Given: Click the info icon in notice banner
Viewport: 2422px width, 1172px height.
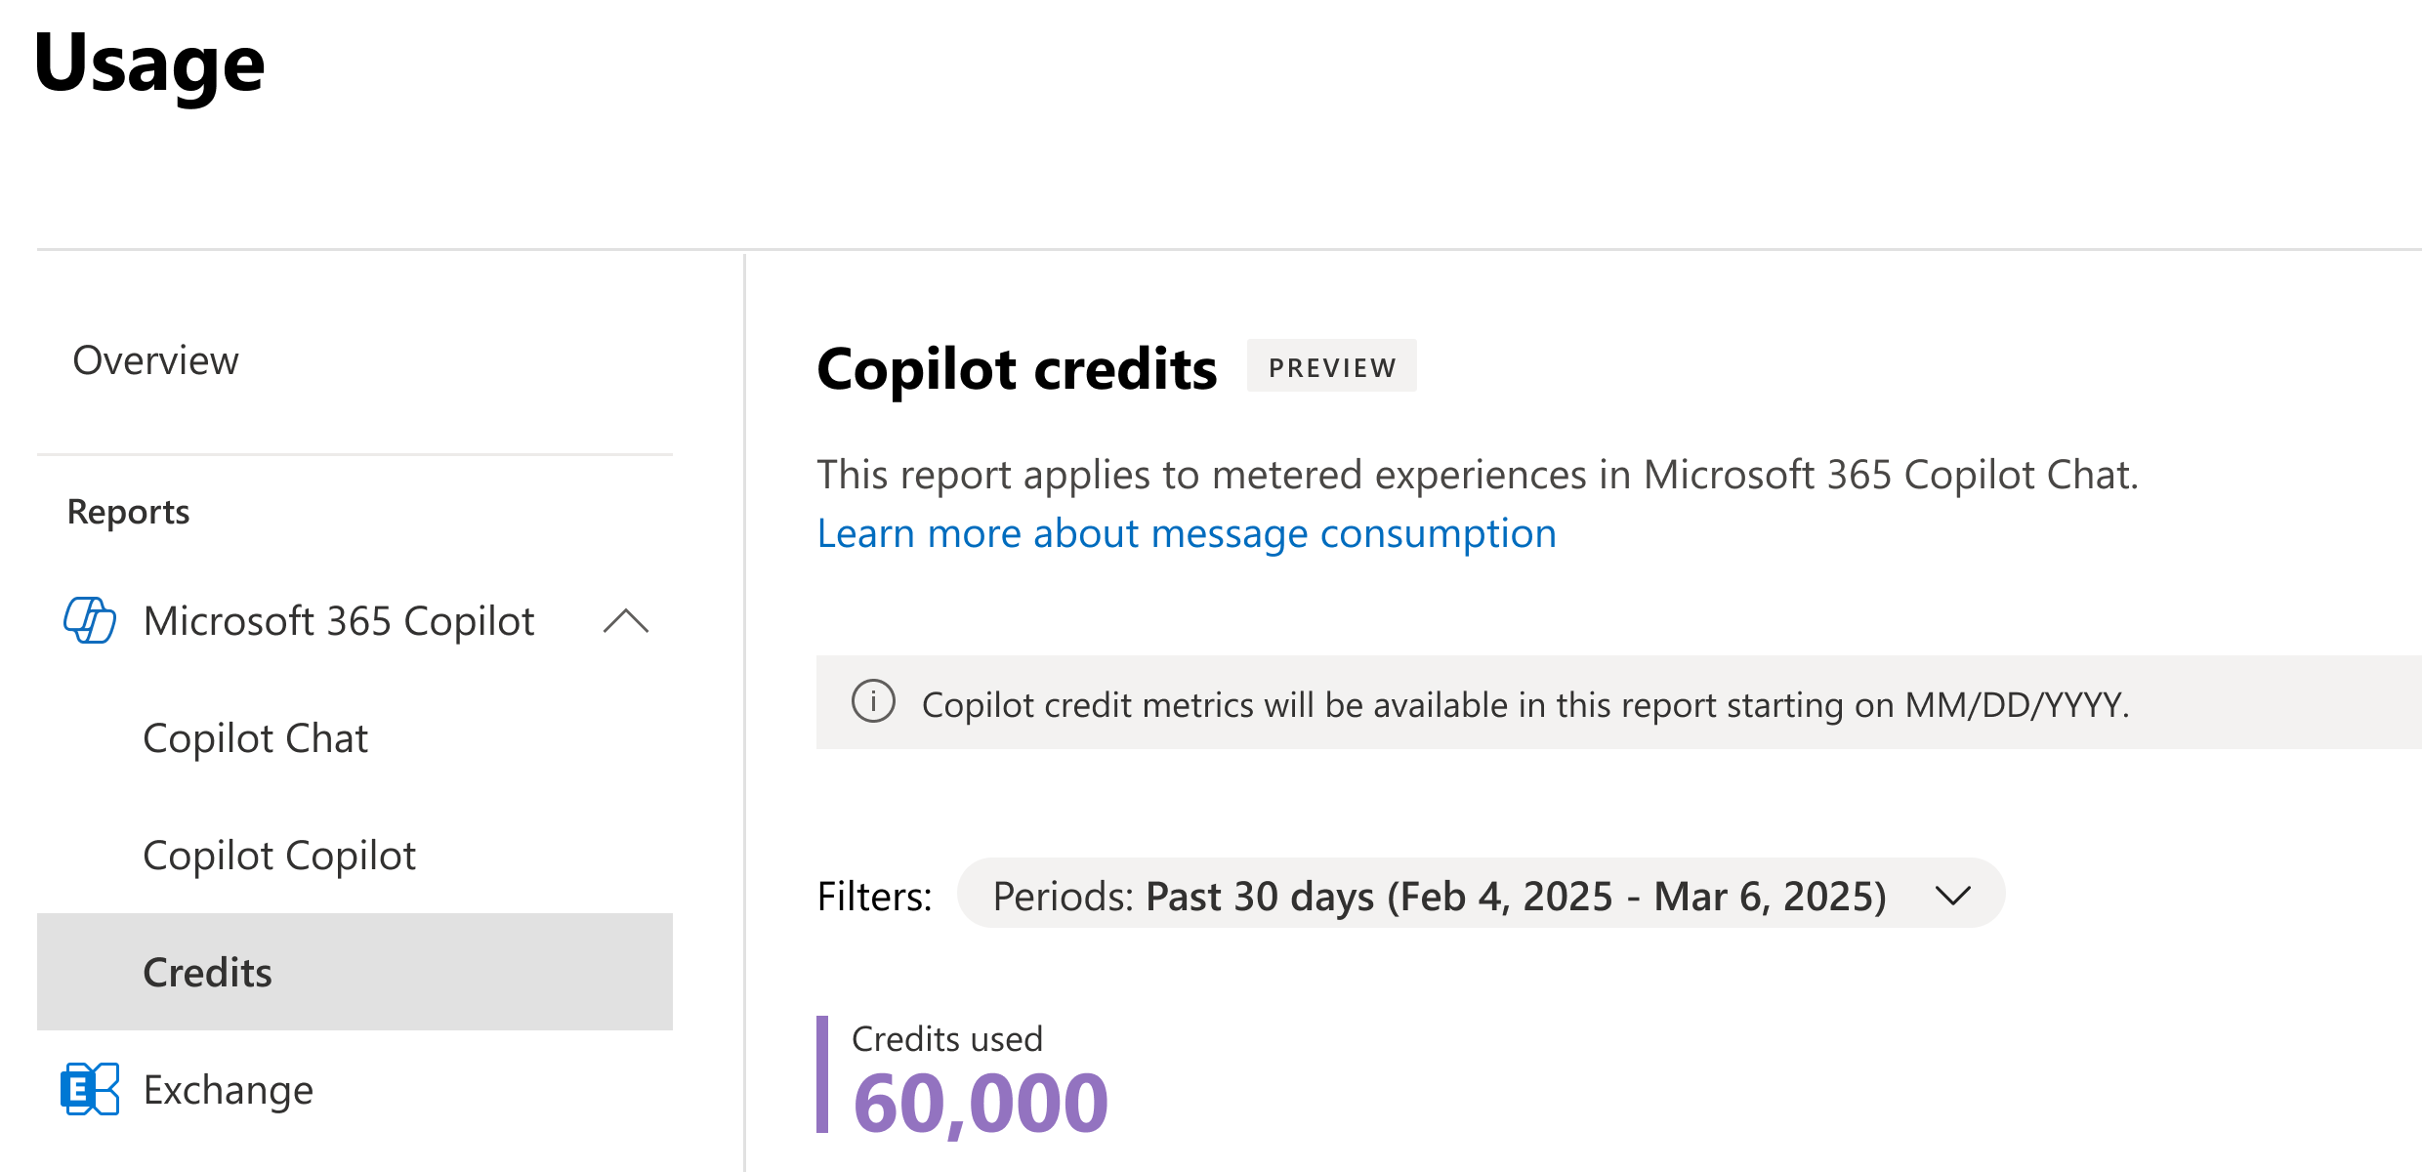Looking at the screenshot, I should (873, 702).
